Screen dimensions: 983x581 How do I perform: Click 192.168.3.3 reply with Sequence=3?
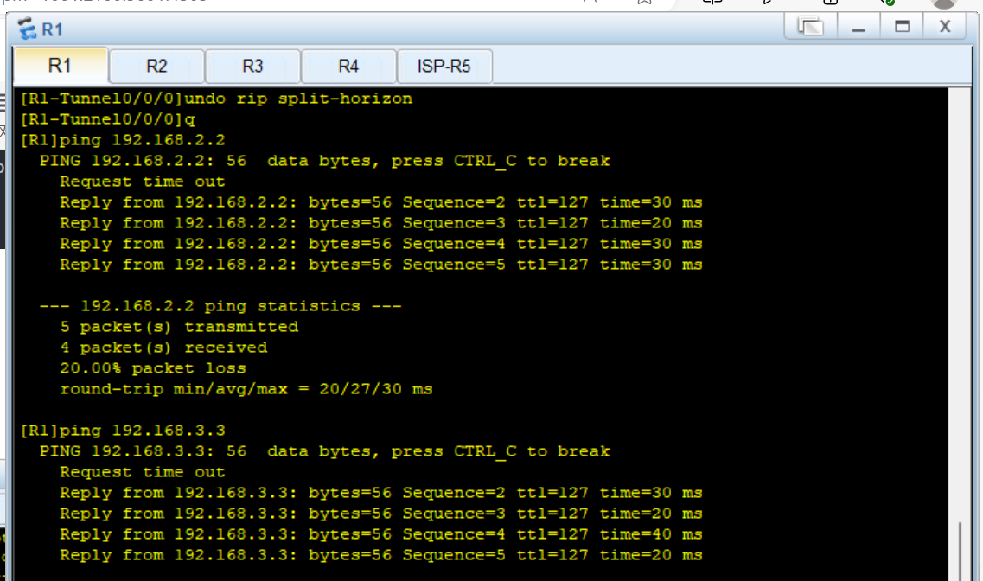tap(381, 514)
